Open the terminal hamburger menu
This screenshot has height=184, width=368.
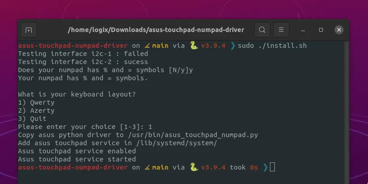(x=281, y=30)
